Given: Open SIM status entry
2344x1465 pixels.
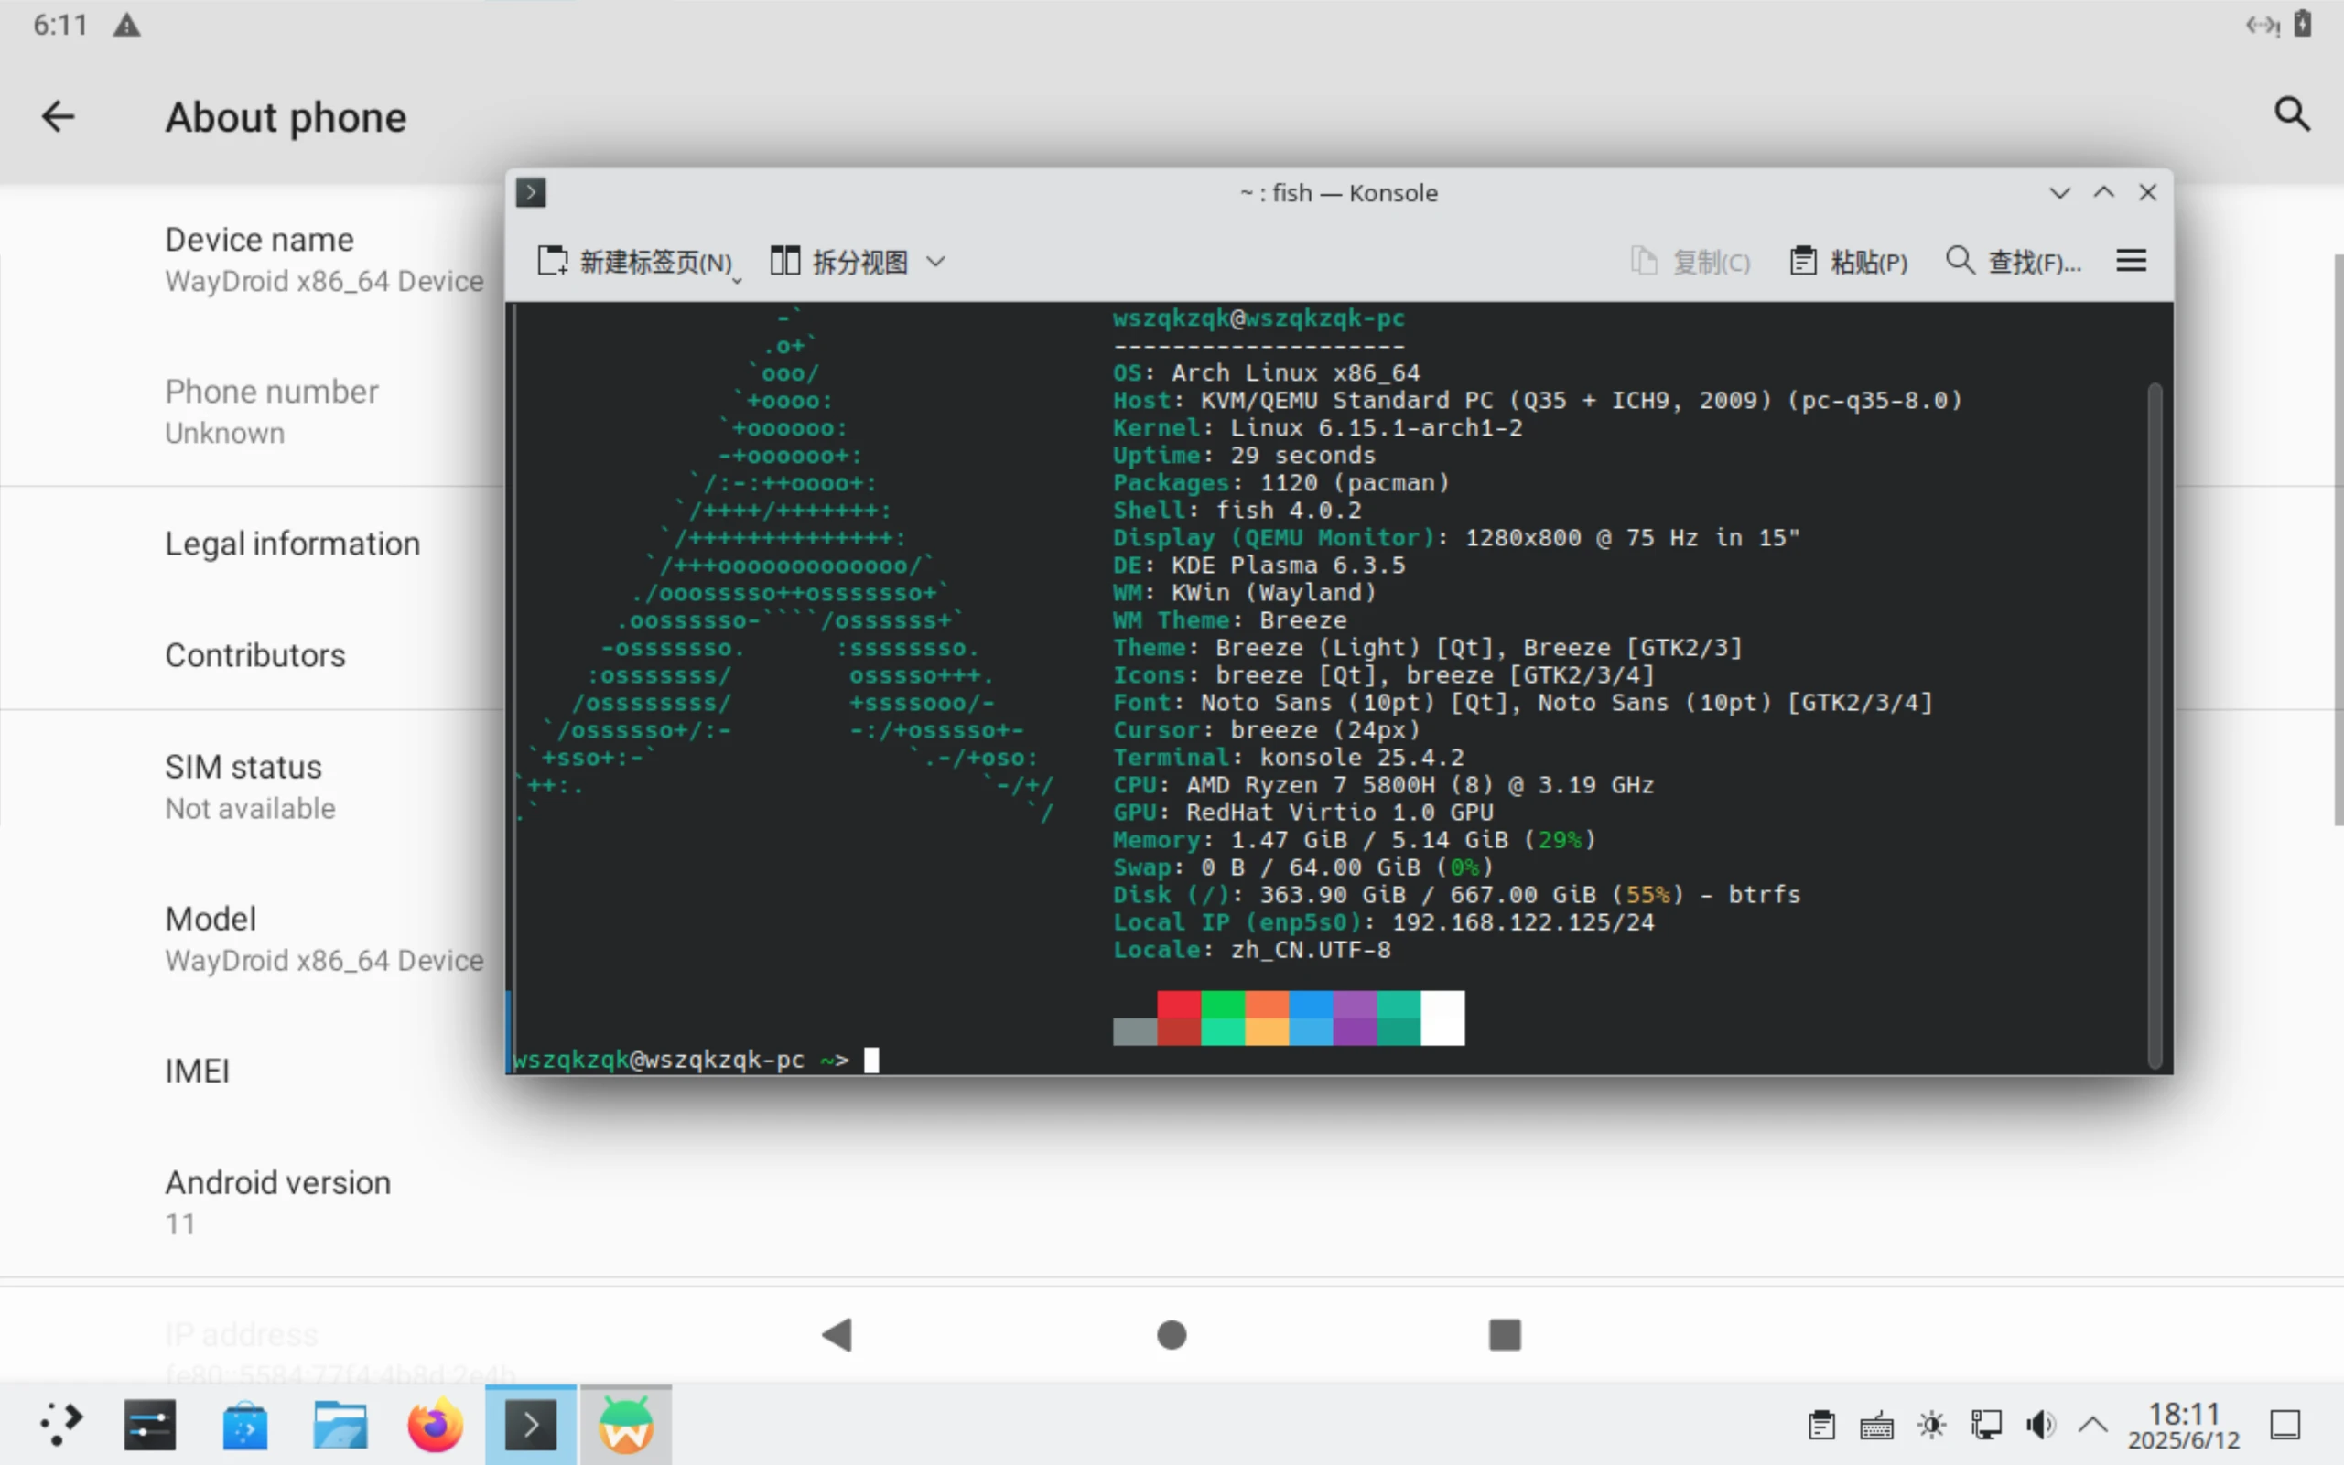Looking at the screenshot, I should point(250,787).
